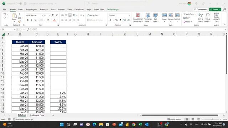Switch to the Formulas ribbon tab
The image size is (228, 128).
click(x=44, y=10)
